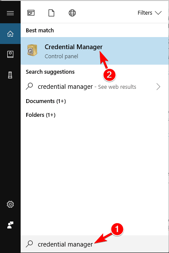Open the Notebook icon in sidebar

(x=10, y=54)
